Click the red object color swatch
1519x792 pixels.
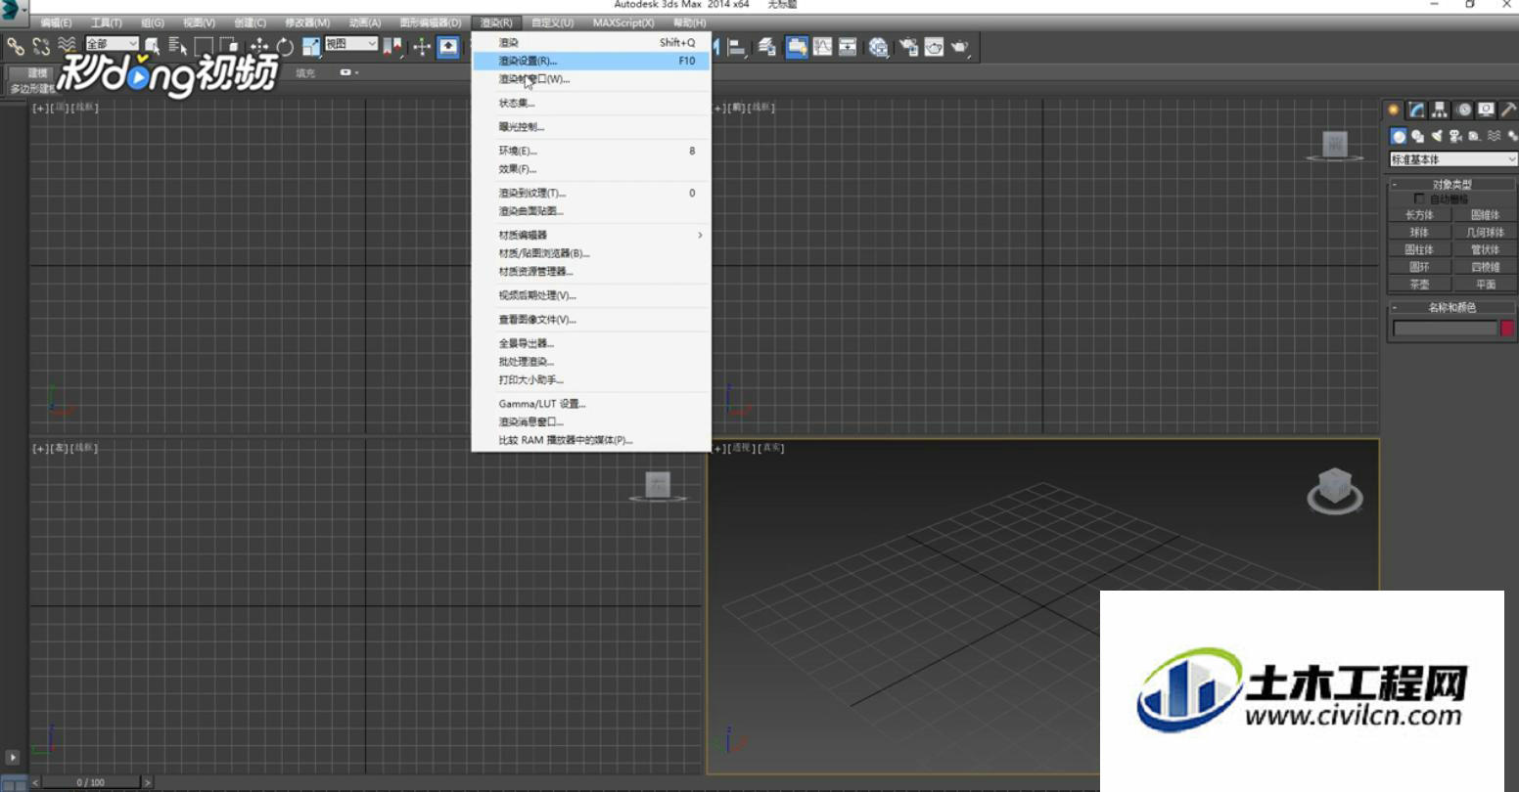pos(1507,329)
